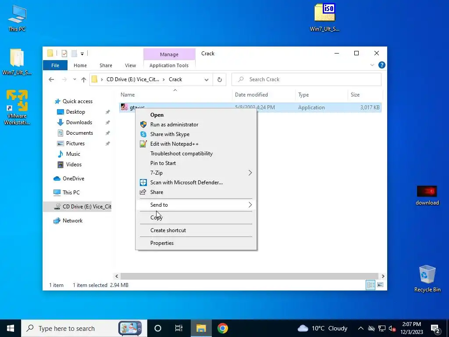The height and width of the screenshot is (337, 449).
Task: Choose Copy from the context menu
Action: coord(196,218)
